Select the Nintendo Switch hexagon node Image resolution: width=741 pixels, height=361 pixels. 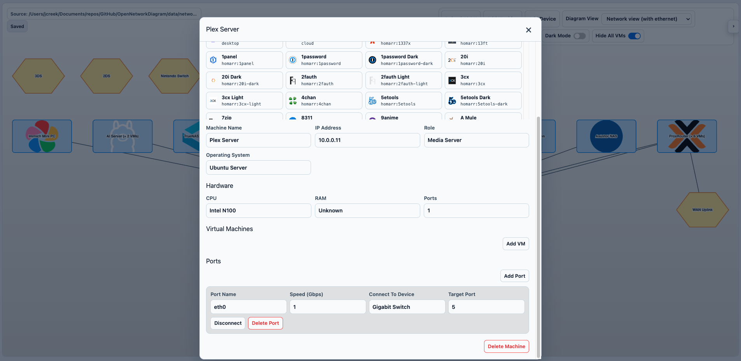pos(174,76)
